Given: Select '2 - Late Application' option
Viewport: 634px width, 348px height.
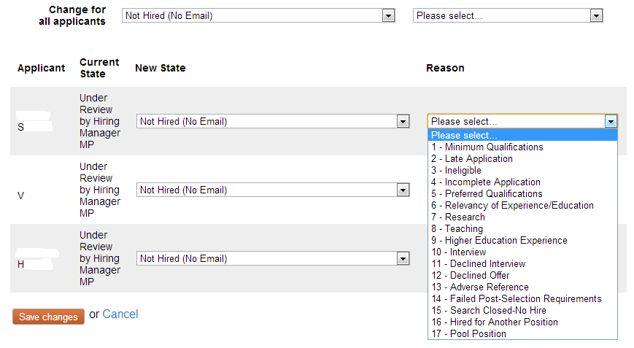Looking at the screenshot, I should (471, 159).
